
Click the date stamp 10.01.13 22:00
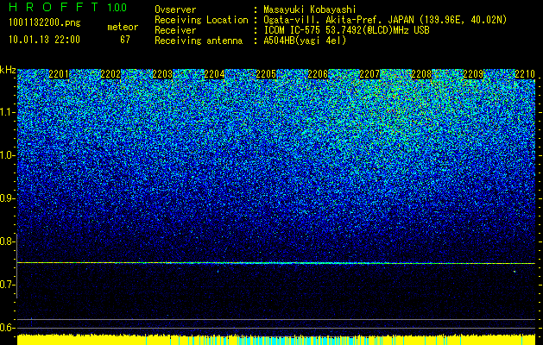click(44, 40)
